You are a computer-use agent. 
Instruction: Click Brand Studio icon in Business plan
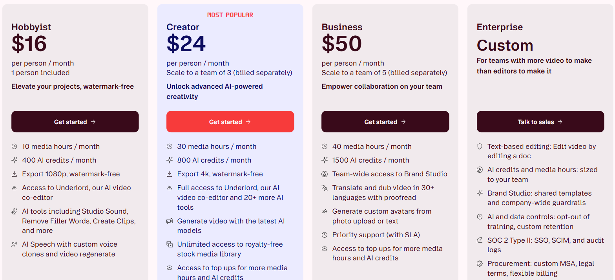(x=325, y=174)
